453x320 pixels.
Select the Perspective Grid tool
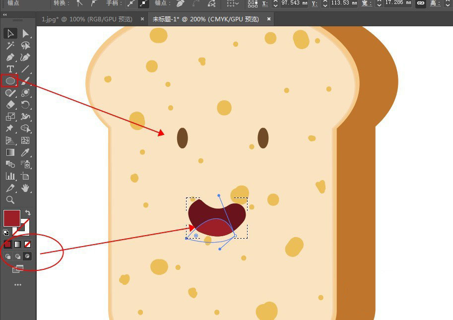(10, 140)
